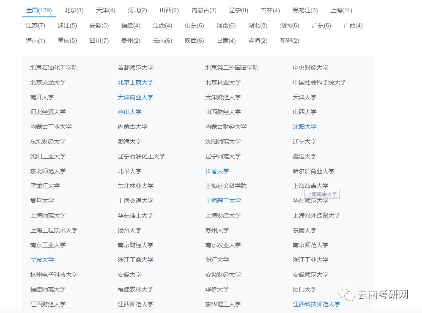Choose the 黑龙江(3) tab
Image resolution: width=422 pixels, height=313 pixels.
click(305, 10)
